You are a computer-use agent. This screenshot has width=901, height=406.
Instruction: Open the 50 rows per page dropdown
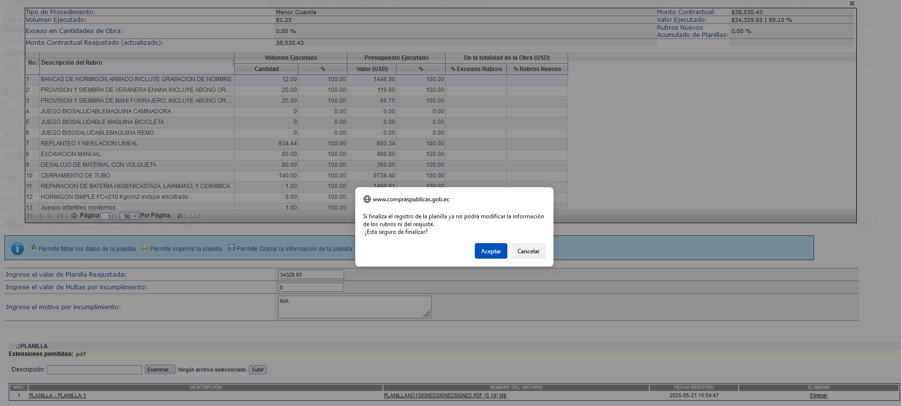pyautogui.click(x=129, y=216)
